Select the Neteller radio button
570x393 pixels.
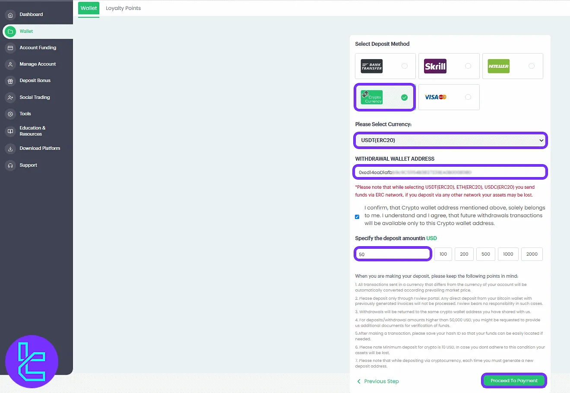532,66
